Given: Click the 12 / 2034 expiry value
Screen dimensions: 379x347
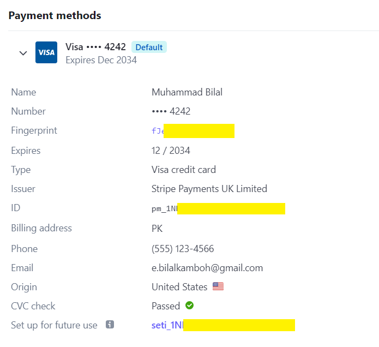Looking at the screenshot, I should pyautogui.click(x=171, y=151).
